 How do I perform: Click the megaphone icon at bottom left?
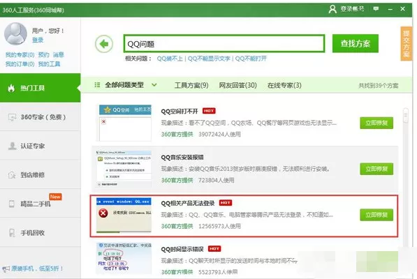pos(6,269)
